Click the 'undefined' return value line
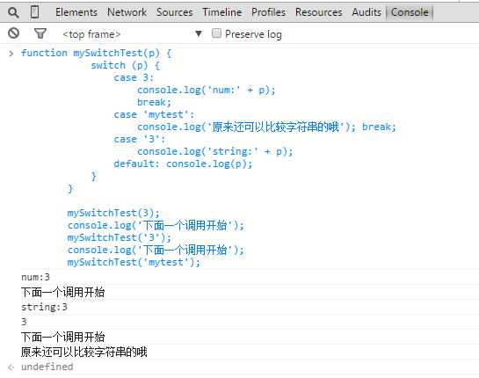The image size is (479, 378). (x=47, y=367)
